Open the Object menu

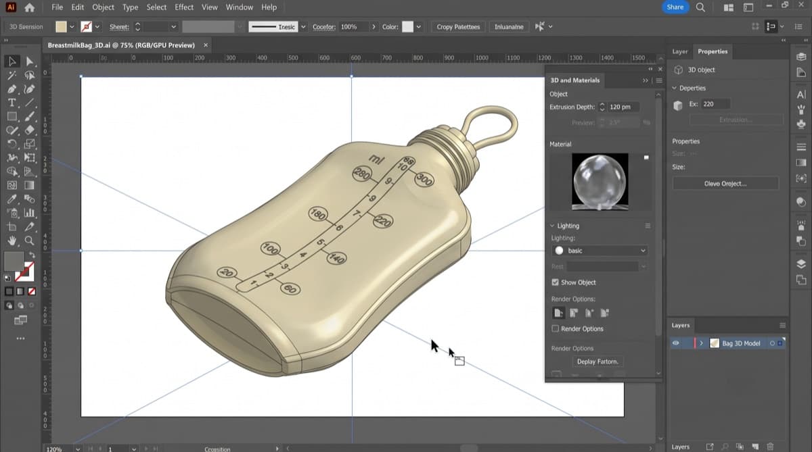(x=103, y=7)
